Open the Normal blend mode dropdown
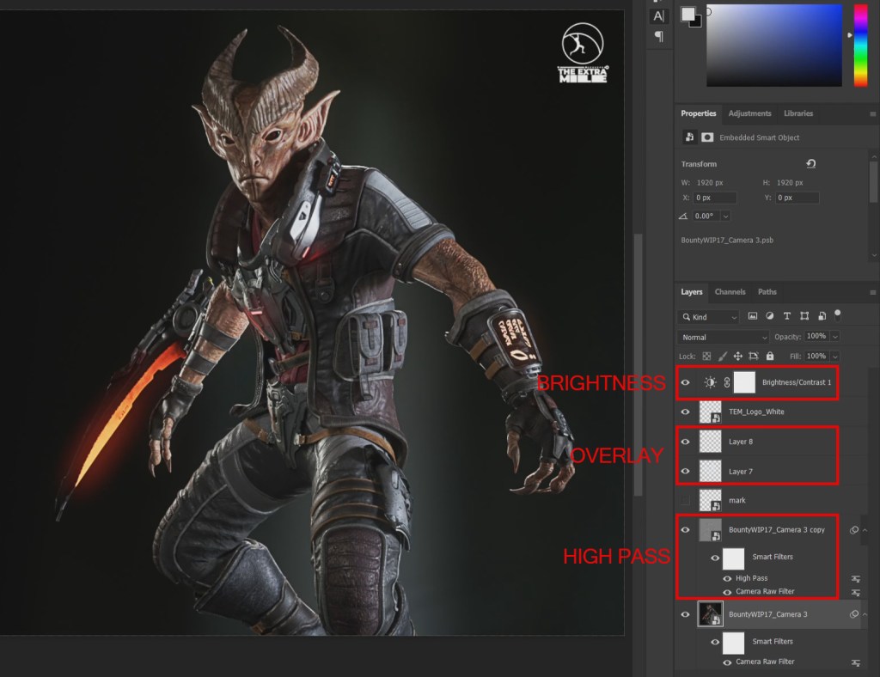Viewport: 880px width, 677px height. pos(723,337)
